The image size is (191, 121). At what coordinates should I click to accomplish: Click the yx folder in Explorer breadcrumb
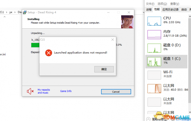[11, 12]
